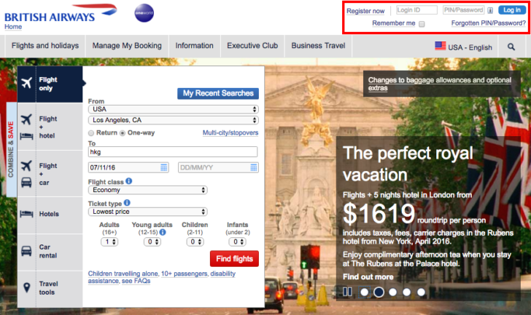The image size is (531, 315).
Task: Click the Ticket type info icon
Action: [127, 202]
